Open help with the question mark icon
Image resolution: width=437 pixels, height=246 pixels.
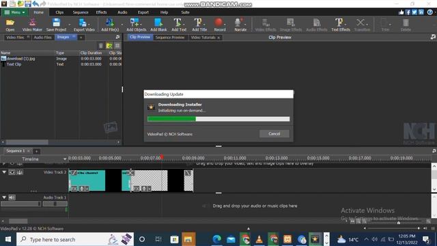click(429, 12)
